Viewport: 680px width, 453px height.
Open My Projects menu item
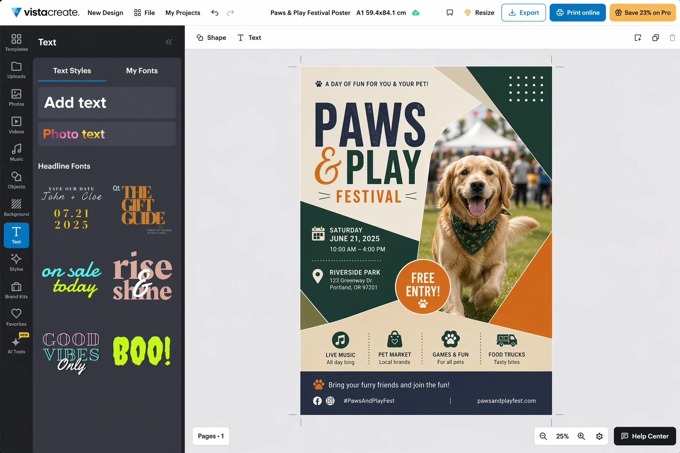(x=182, y=13)
